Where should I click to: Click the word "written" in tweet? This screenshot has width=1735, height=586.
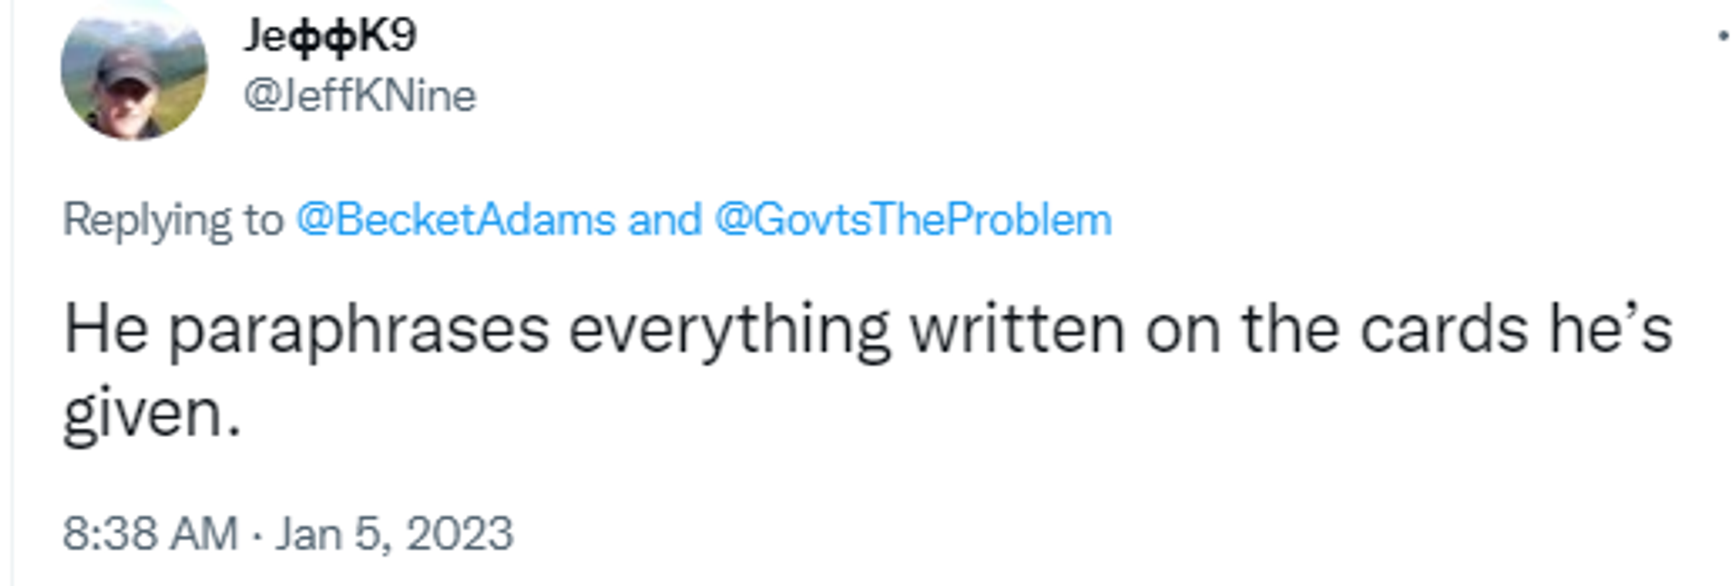1018,329
